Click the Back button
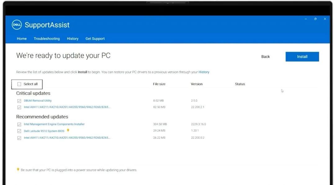The image size is (335, 185). click(265, 57)
